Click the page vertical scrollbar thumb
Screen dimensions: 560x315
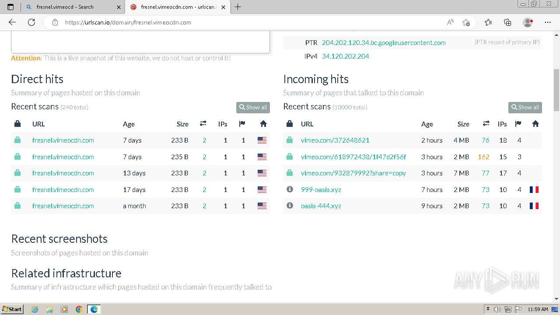coord(556,90)
